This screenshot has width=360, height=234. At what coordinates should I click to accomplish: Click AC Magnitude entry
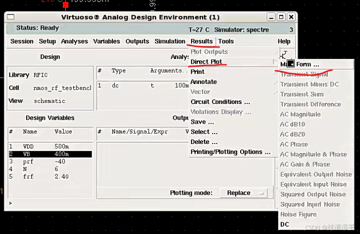point(316,114)
